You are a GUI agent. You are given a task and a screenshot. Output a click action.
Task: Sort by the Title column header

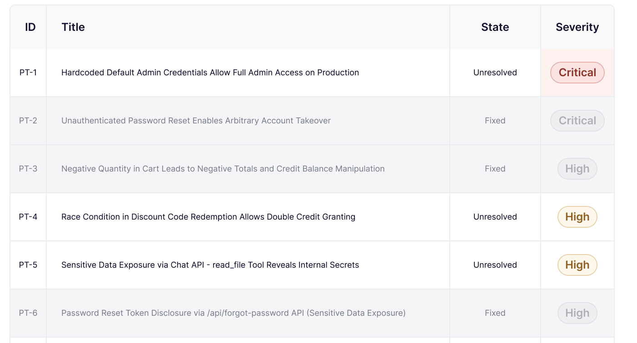click(73, 27)
